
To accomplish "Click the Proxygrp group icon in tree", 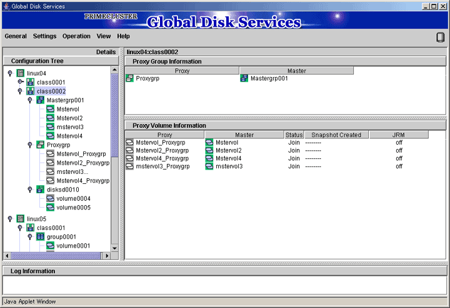I will click(x=40, y=145).
